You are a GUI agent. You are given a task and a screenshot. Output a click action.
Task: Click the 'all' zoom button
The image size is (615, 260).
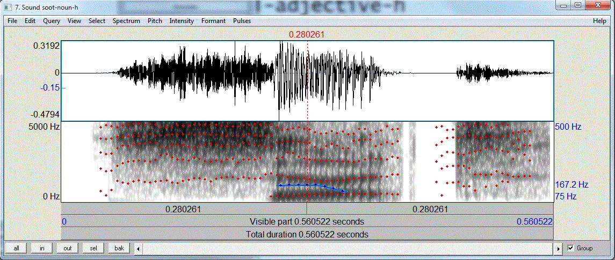17,248
